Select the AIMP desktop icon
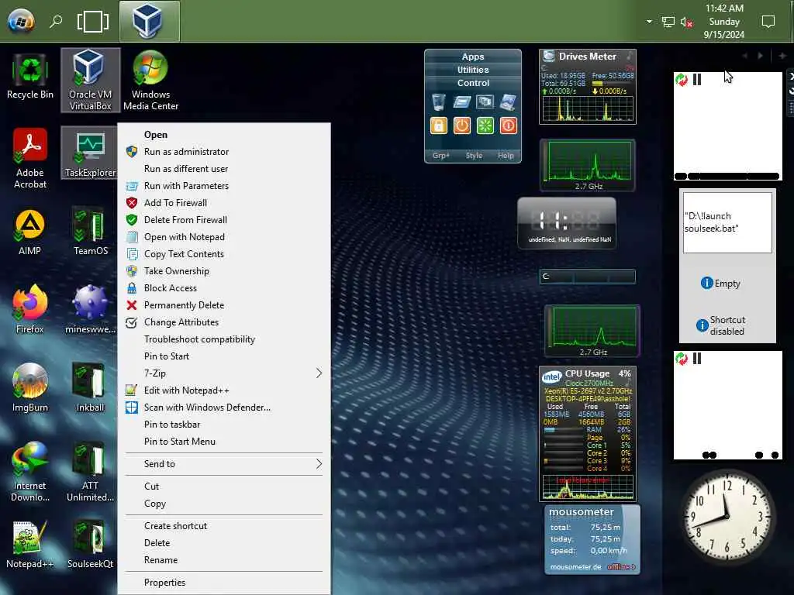The height and width of the screenshot is (595, 794). click(x=30, y=232)
